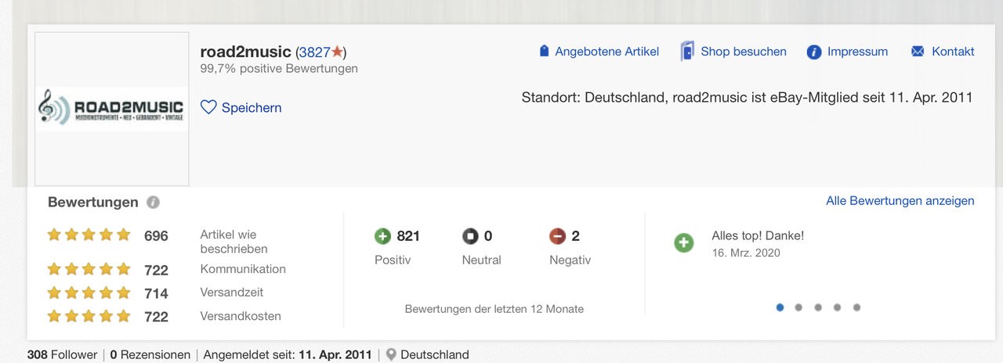Open Alle Bewertungen anzeigen link
1003x363 pixels.
tap(900, 201)
